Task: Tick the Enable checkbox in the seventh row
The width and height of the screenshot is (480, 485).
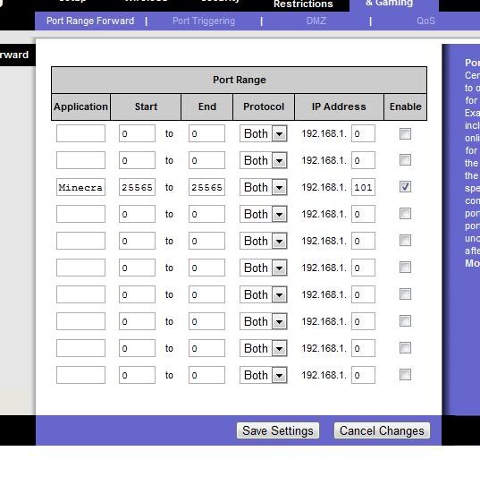Action: (405, 294)
